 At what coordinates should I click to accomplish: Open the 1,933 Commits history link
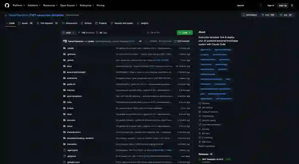182,41
